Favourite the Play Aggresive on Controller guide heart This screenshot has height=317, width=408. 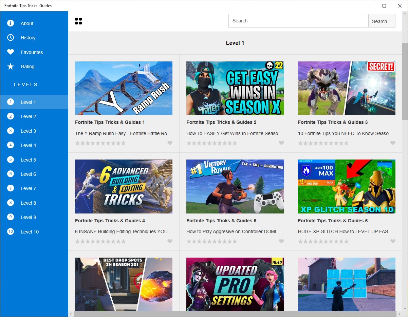pos(281,241)
